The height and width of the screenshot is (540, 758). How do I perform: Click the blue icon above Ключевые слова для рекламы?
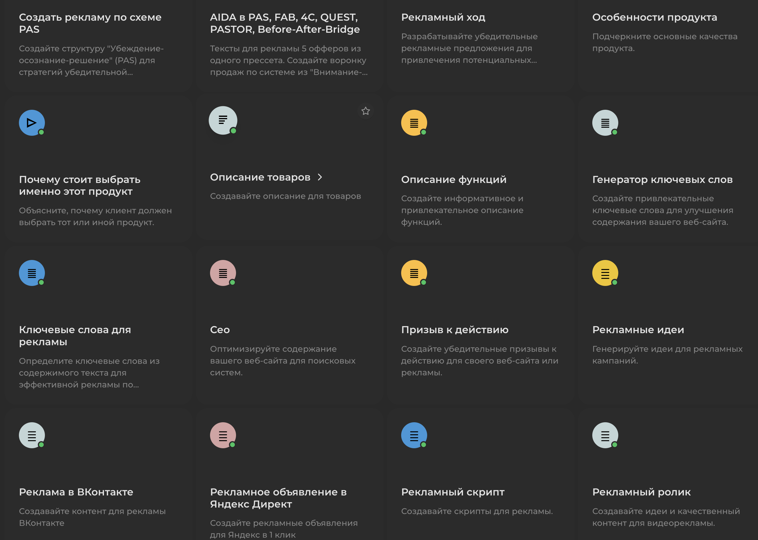(32, 273)
